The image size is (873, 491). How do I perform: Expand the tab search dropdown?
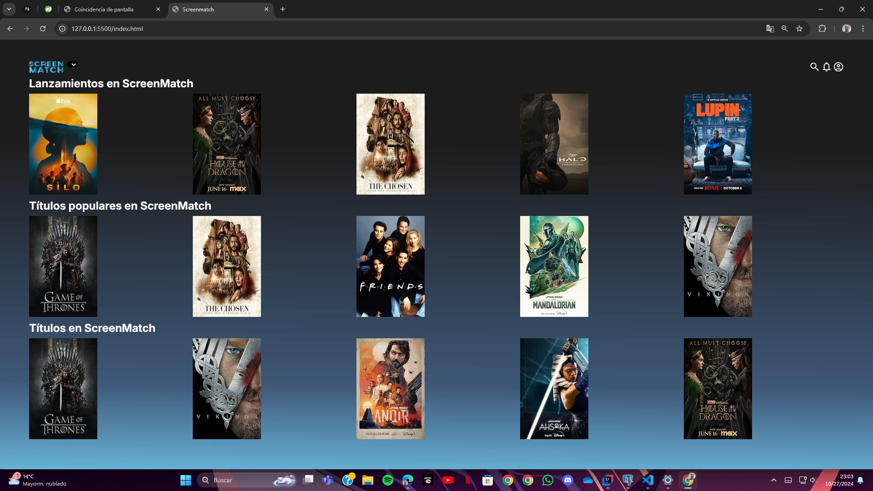coord(9,9)
